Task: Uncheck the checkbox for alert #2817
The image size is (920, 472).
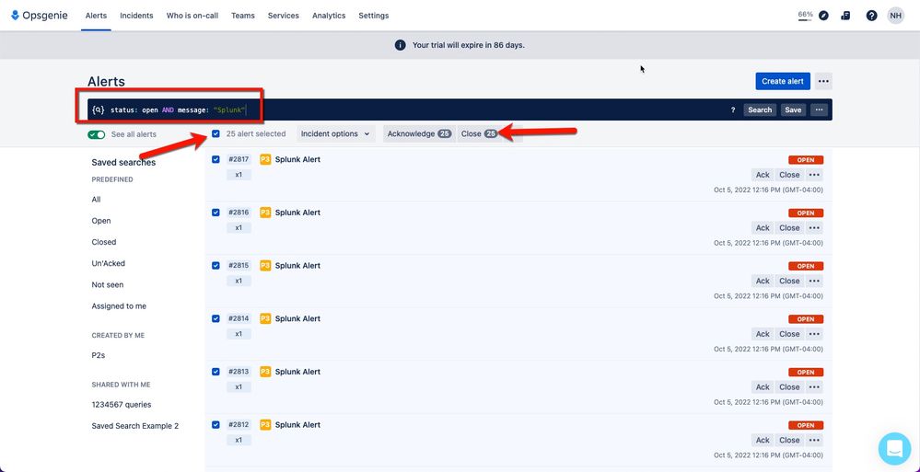Action: (215, 159)
